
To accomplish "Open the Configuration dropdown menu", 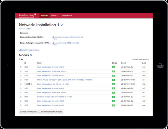I will (66, 16).
